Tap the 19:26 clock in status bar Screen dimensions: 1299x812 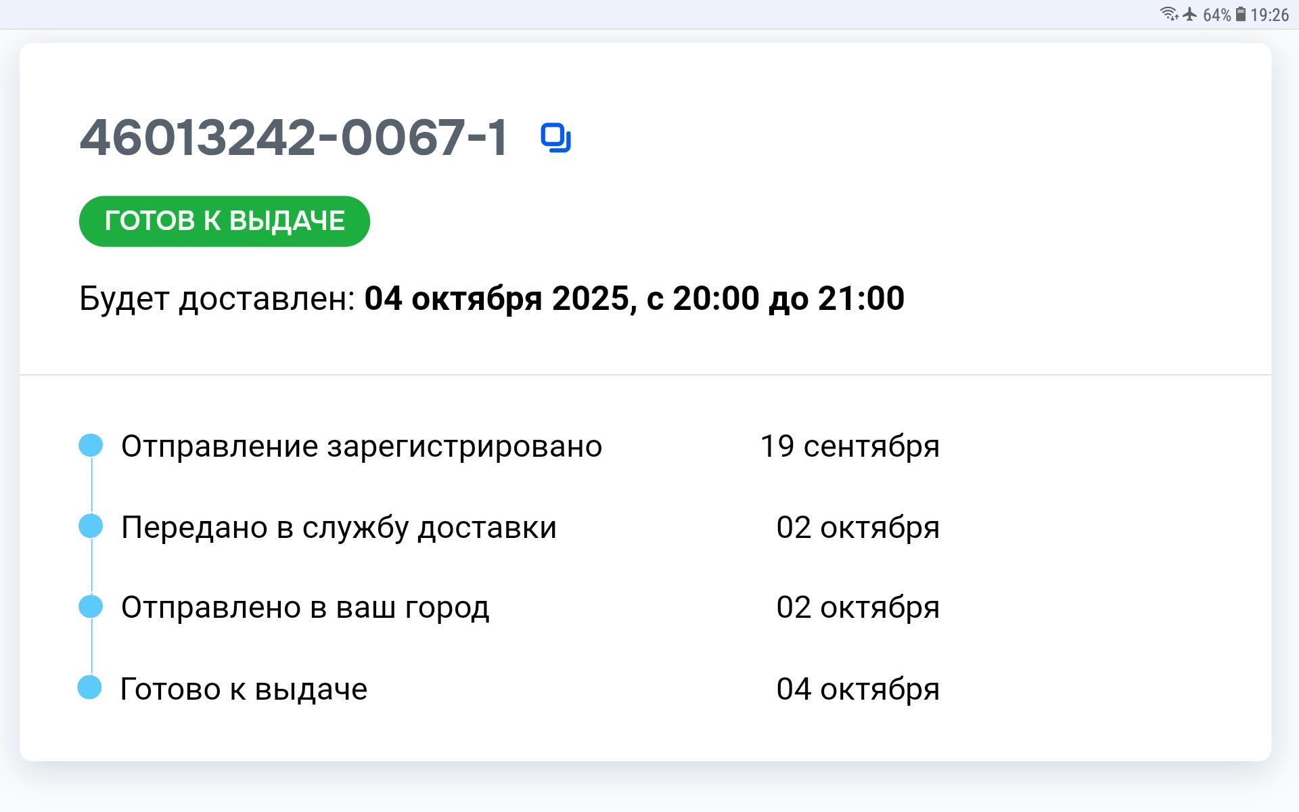point(1269,15)
